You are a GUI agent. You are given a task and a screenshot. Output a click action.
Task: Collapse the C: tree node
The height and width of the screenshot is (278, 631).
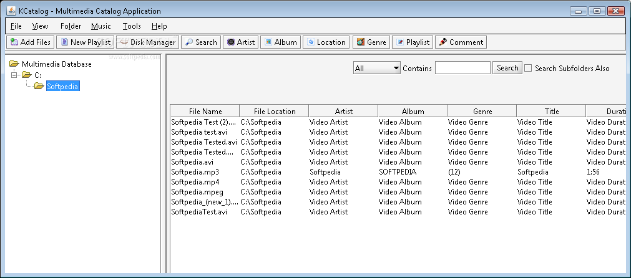coord(14,75)
